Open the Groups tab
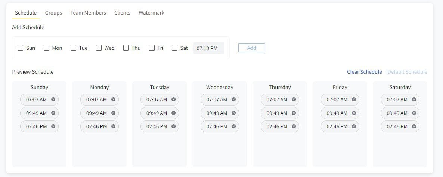The width and height of the screenshot is (443, 177). click(53, 13)
